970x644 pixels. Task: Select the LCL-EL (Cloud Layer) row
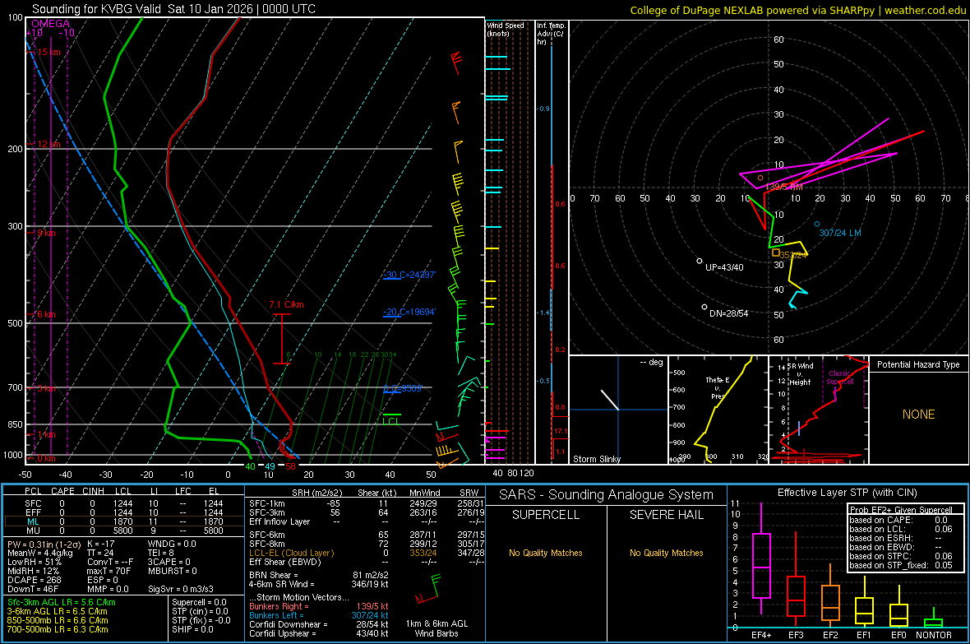(367, 553)
